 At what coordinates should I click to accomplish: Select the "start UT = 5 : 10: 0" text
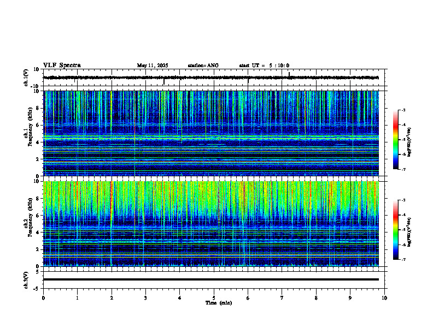click(x=264, y=65)
